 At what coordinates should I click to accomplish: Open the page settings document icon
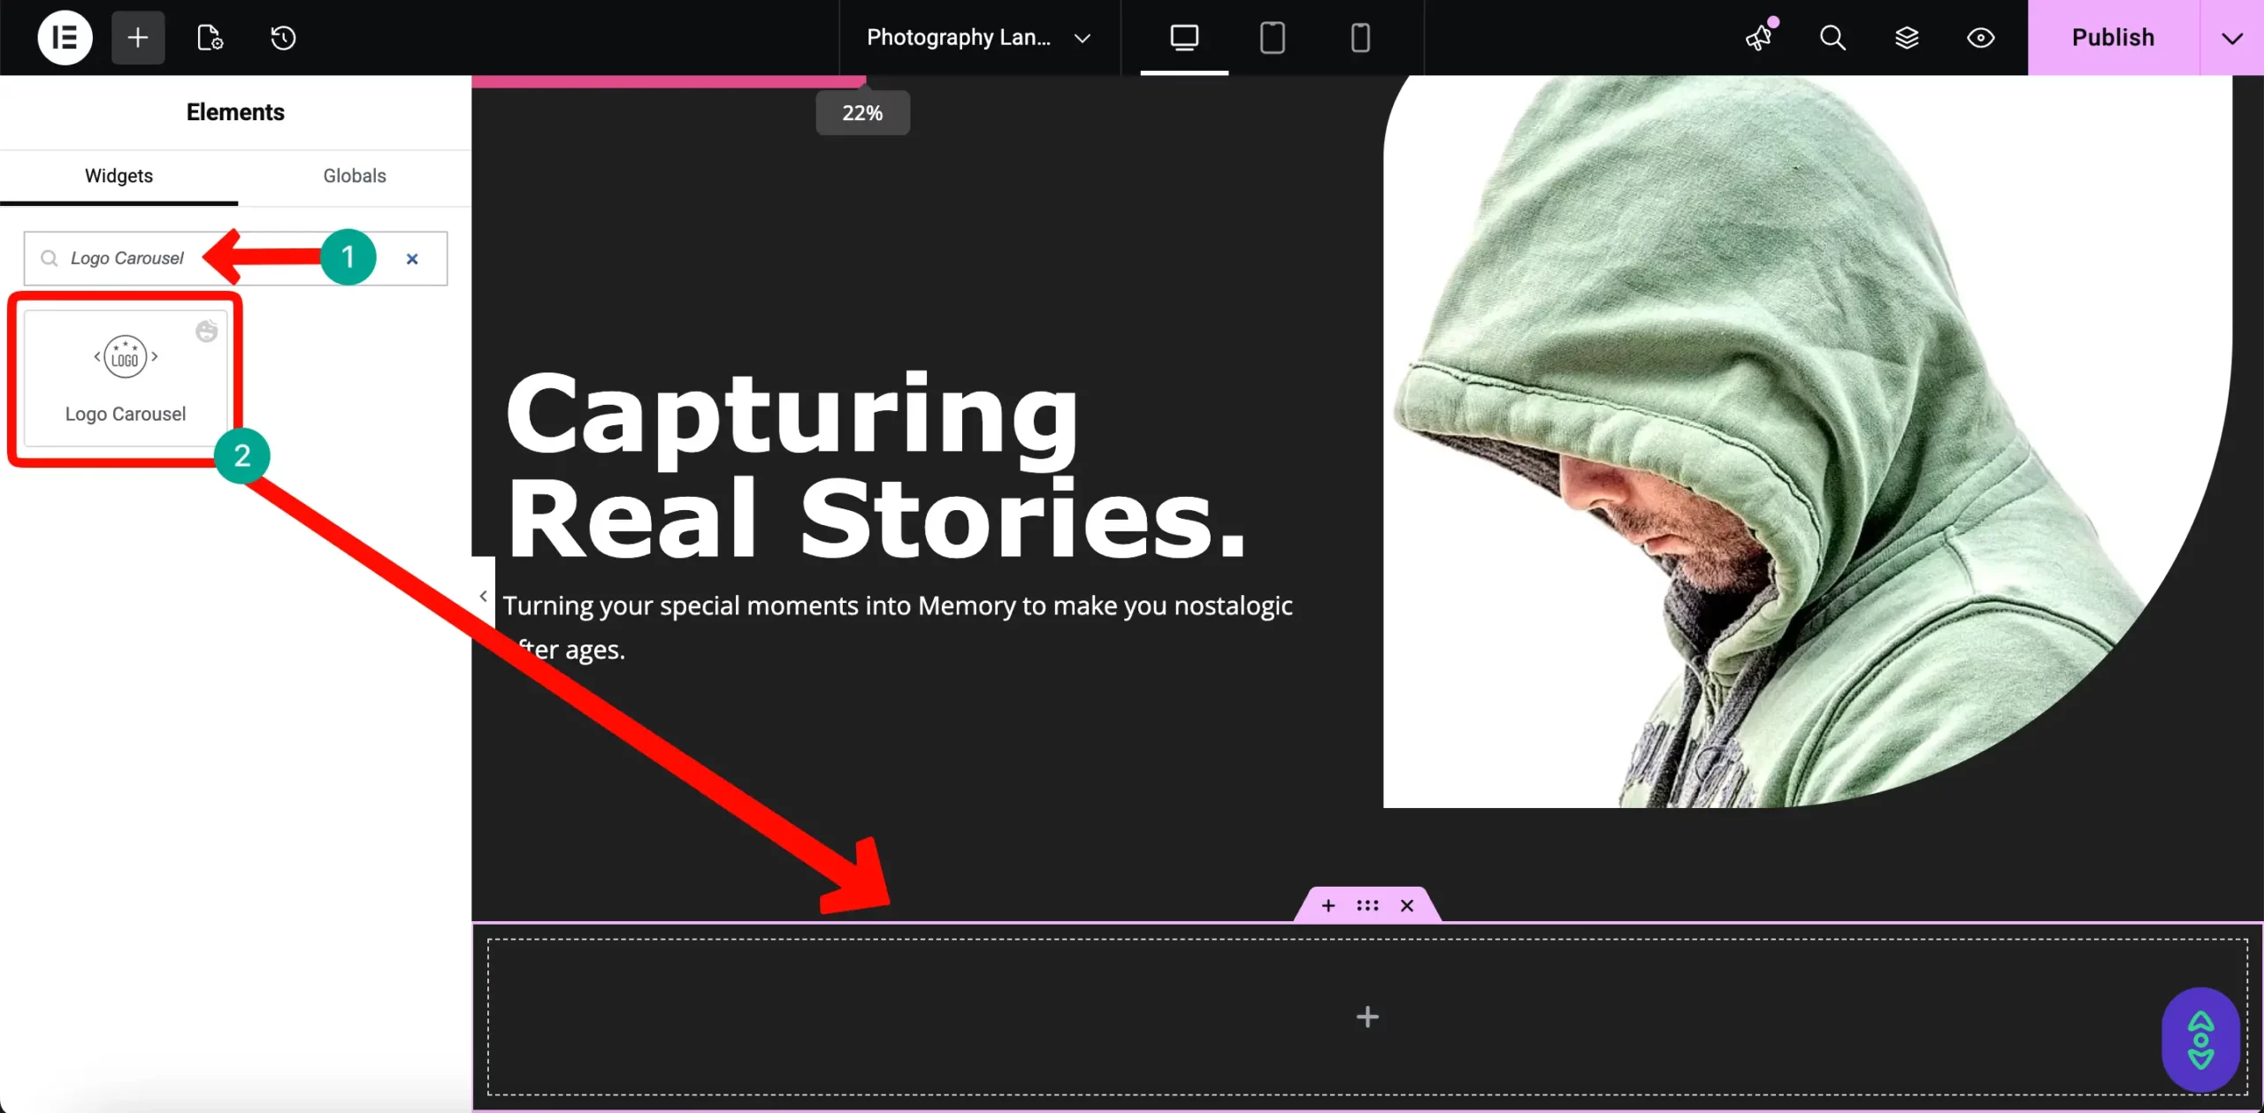point(210,37)
